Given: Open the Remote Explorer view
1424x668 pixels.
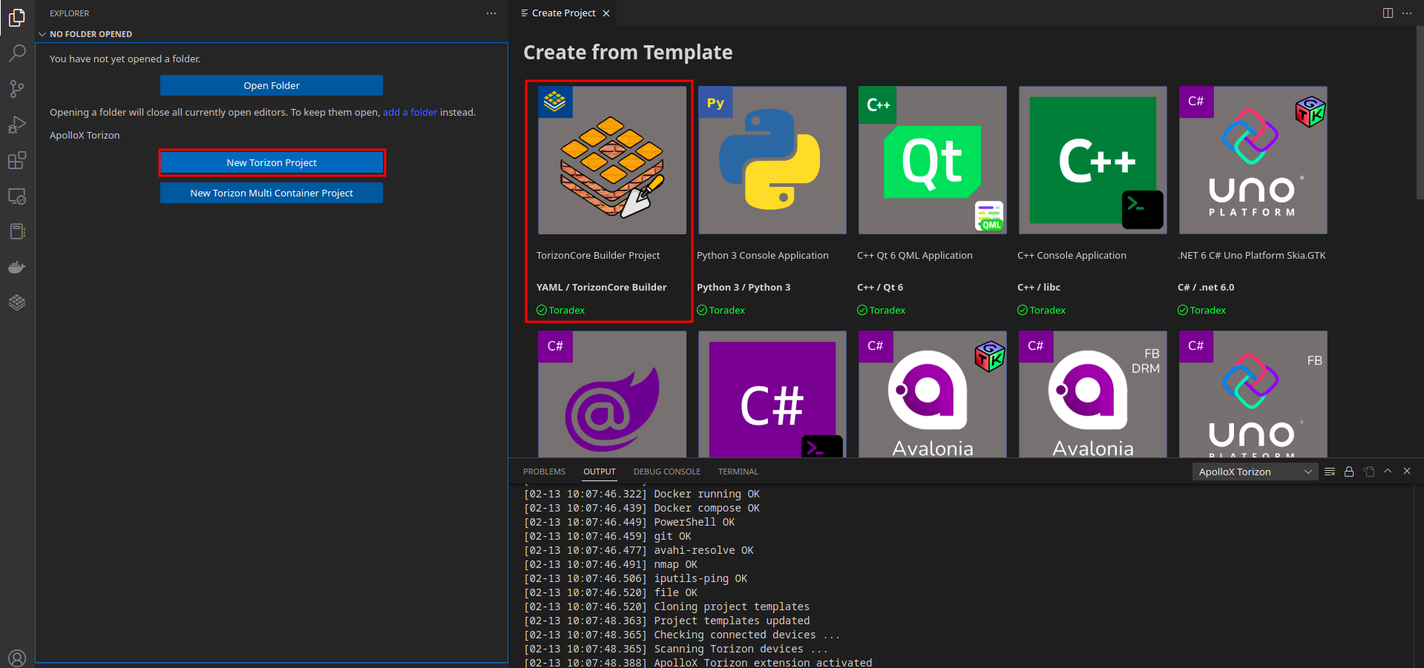Looking at the screenshot, I should [17, 196].
